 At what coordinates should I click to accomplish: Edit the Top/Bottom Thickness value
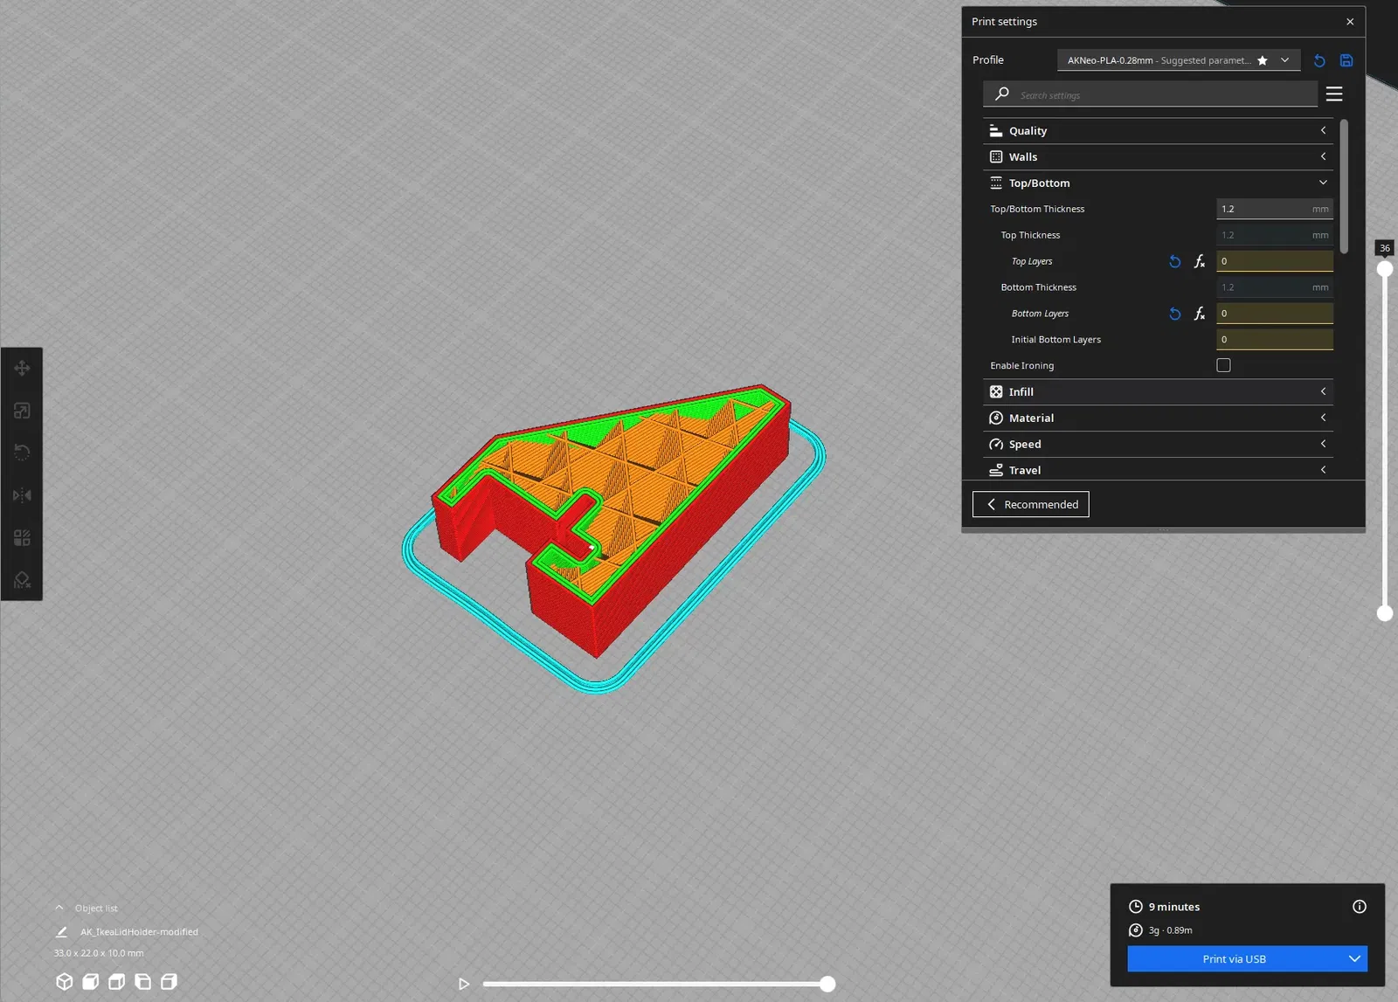[1275, 209]
